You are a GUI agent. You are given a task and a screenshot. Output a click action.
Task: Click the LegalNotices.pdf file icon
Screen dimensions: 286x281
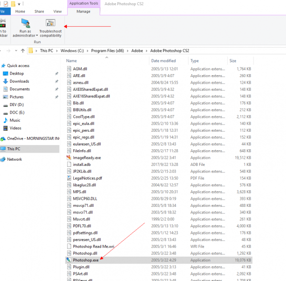pos(69,178)
